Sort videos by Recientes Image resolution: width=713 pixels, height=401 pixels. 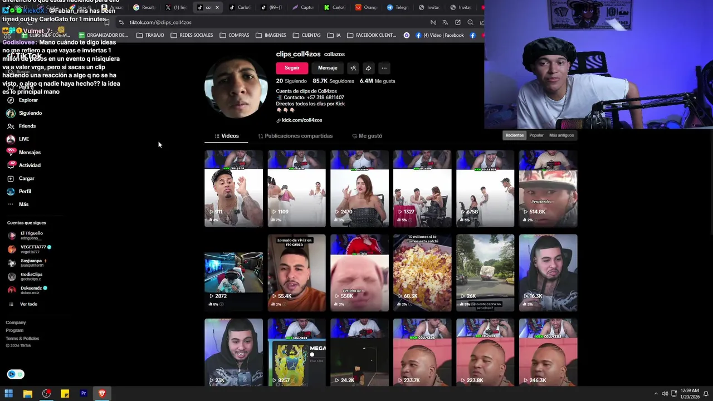pyautogui.click(x=515, y=135)
